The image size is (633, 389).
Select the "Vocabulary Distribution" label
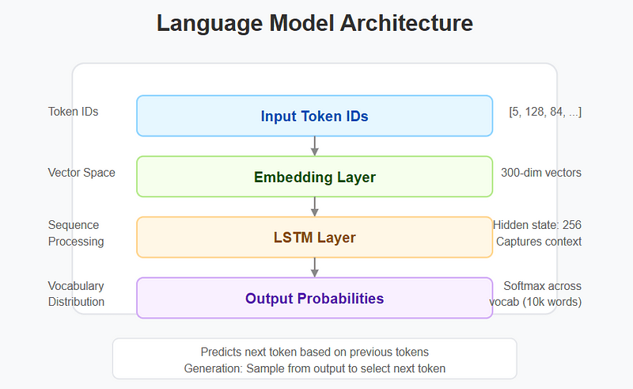(x=76, y=293)
